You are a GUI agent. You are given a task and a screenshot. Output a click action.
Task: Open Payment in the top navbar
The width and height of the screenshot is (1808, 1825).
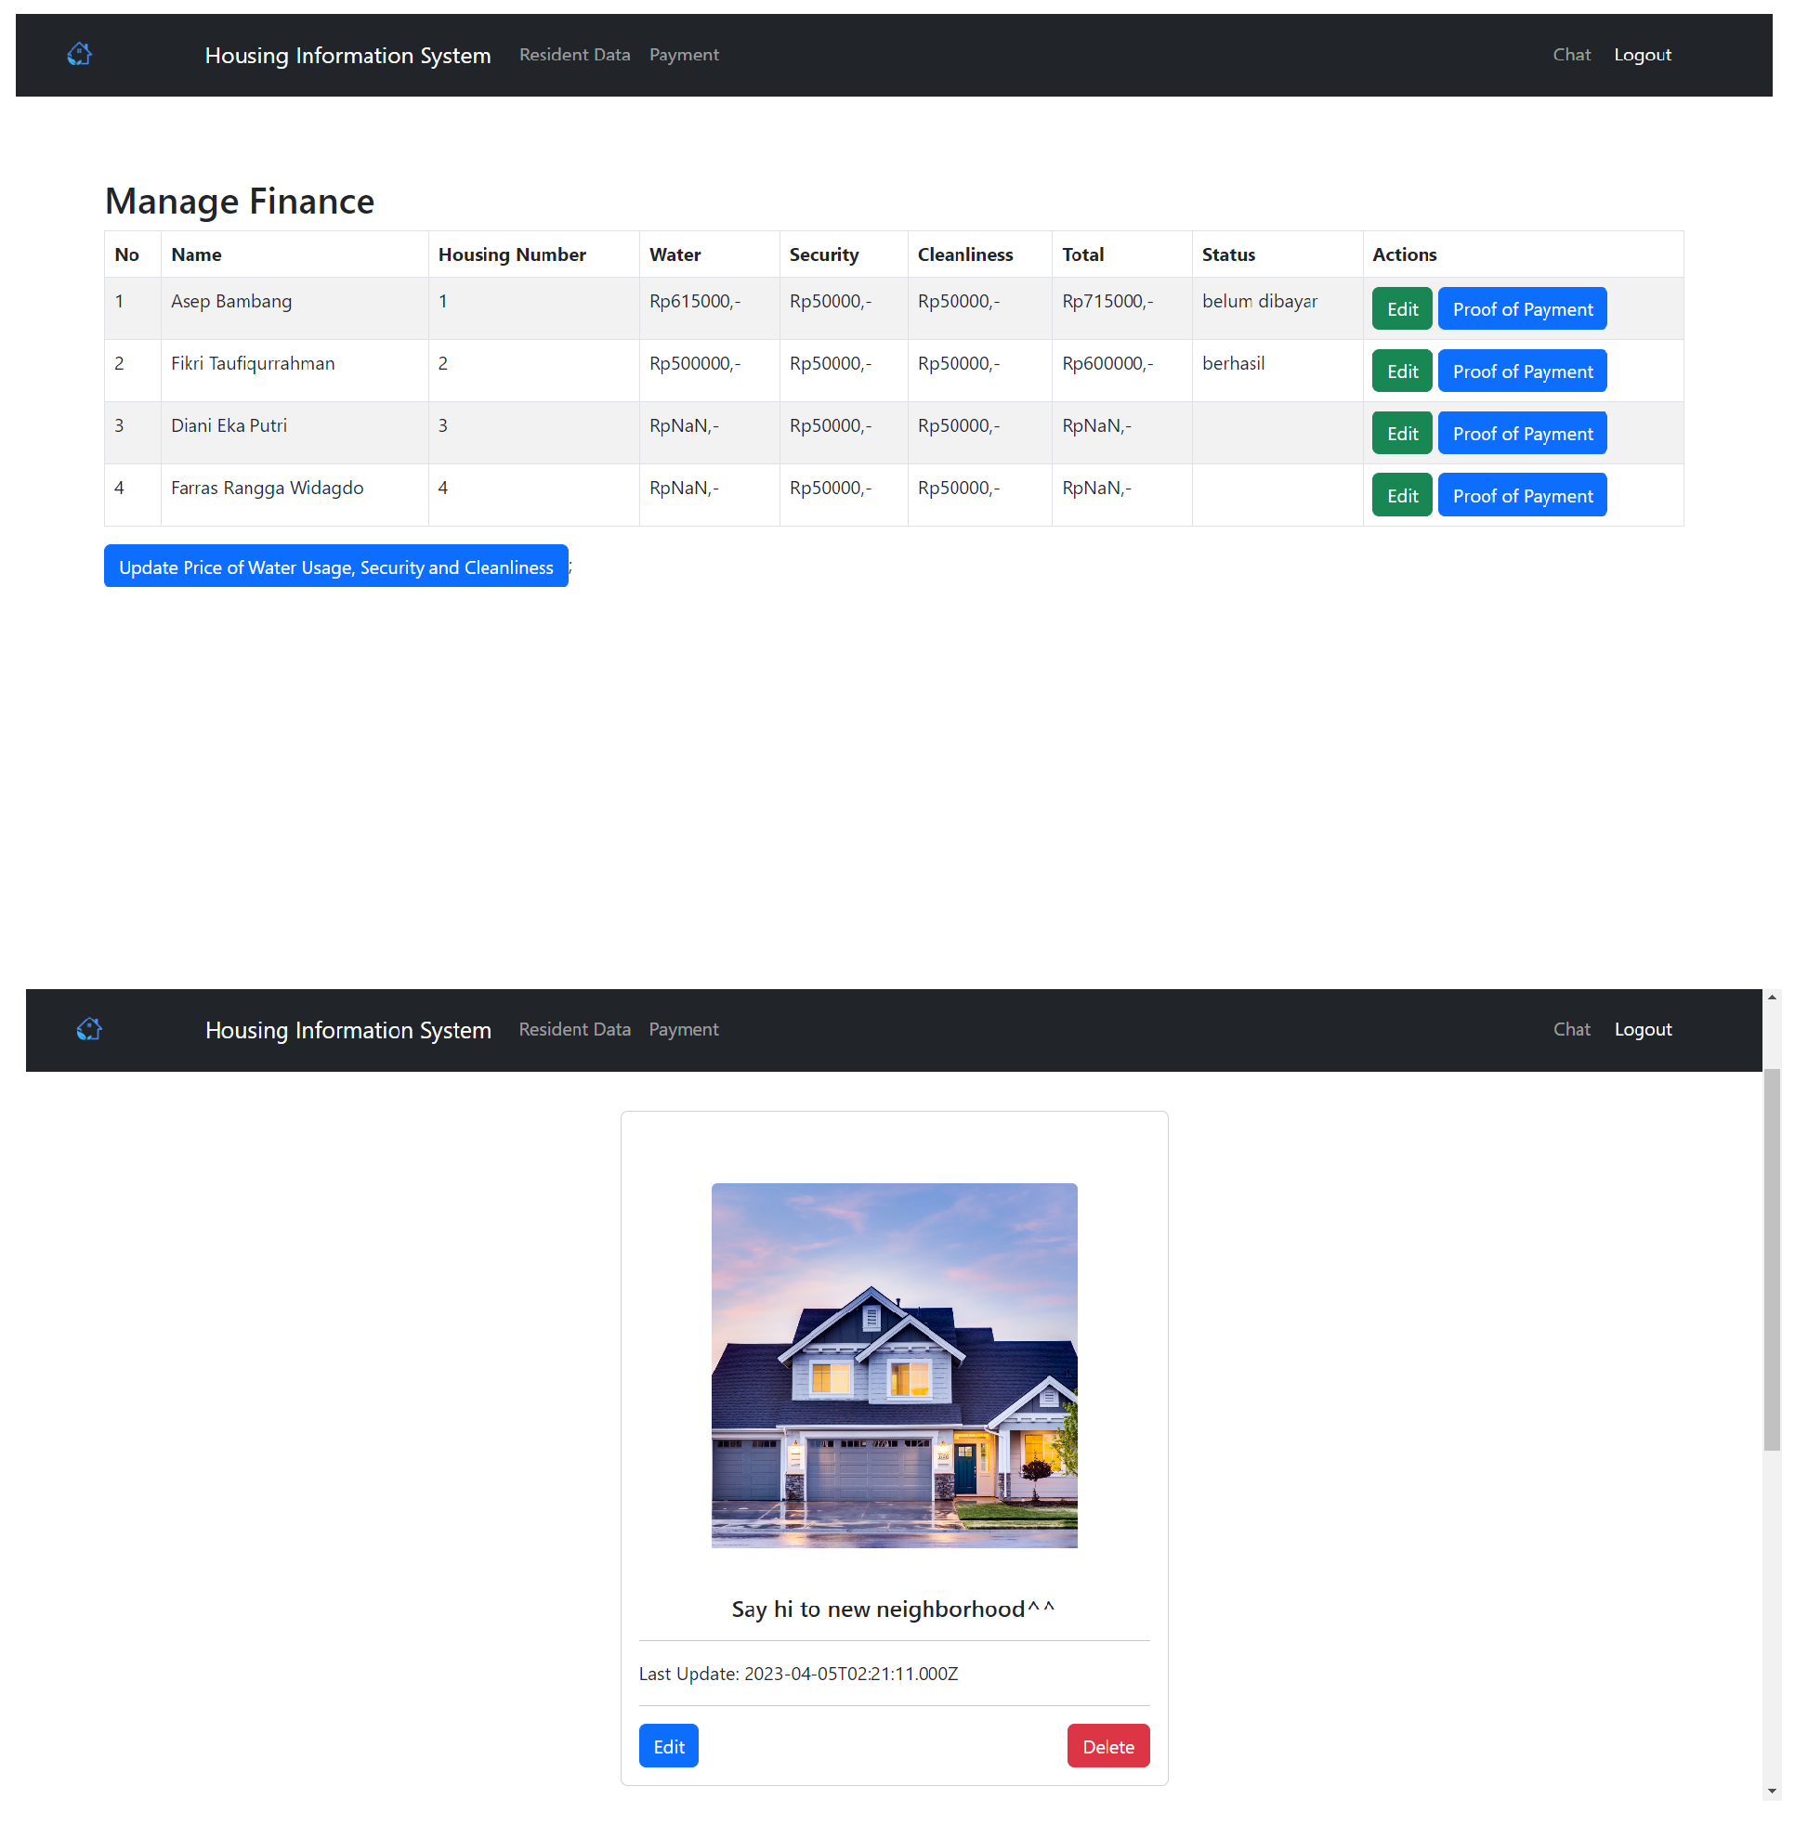[x=683, y=55]
